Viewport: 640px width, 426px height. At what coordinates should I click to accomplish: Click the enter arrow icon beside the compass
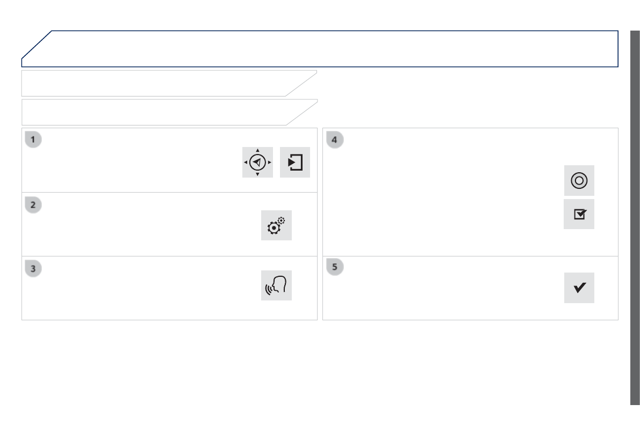[295, 162]
